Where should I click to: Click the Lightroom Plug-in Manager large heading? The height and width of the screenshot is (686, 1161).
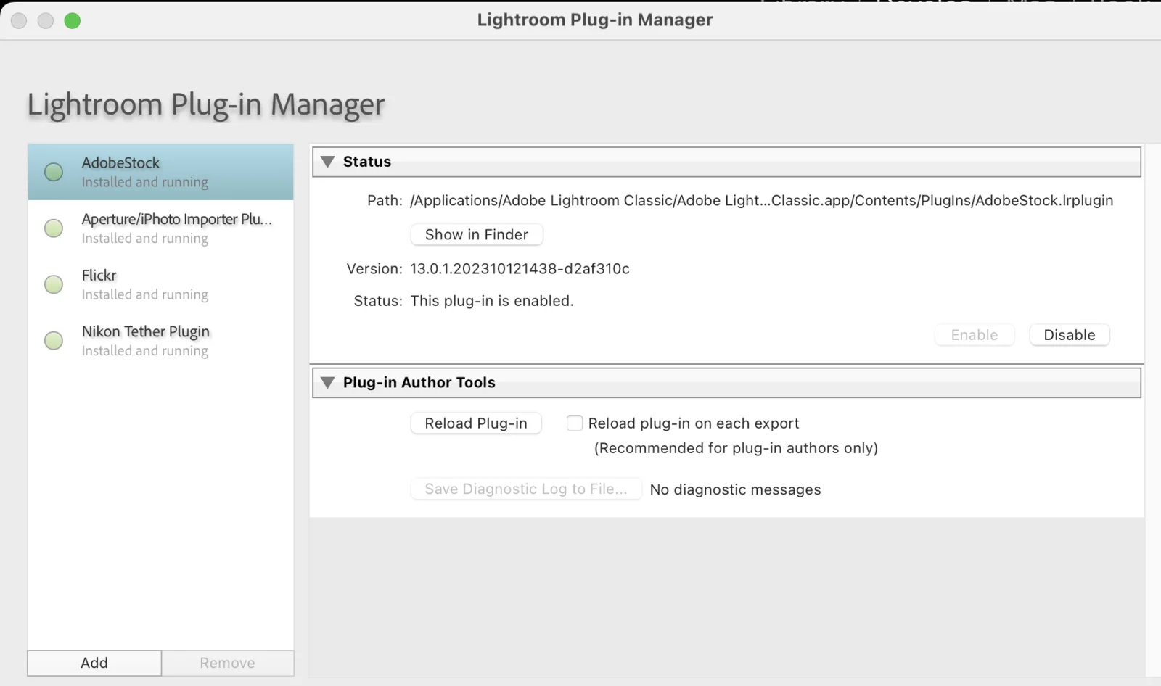(x=206, y=104)
